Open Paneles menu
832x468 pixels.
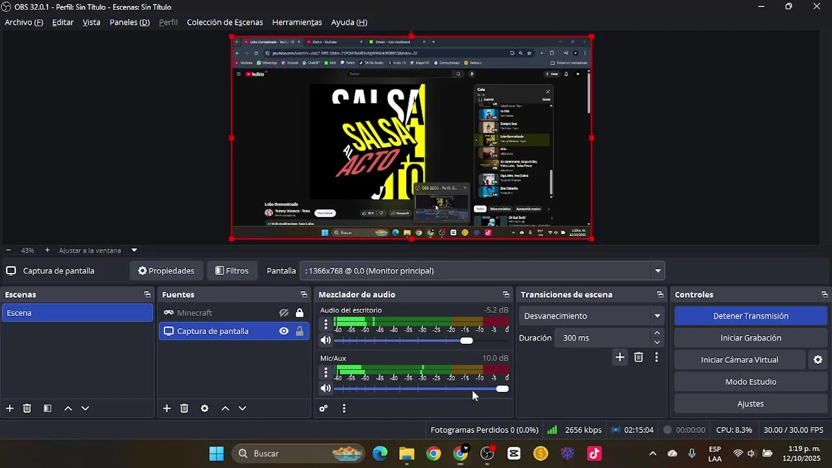[129, 22]
